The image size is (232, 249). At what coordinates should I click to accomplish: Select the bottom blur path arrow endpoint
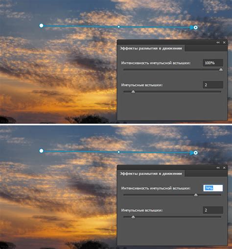(x=196, y=153)
